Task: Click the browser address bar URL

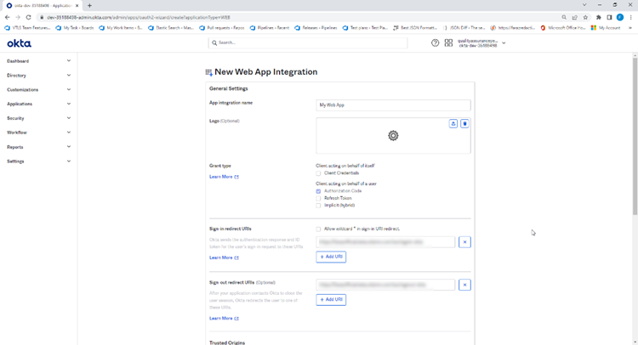Action: [139, 18]
